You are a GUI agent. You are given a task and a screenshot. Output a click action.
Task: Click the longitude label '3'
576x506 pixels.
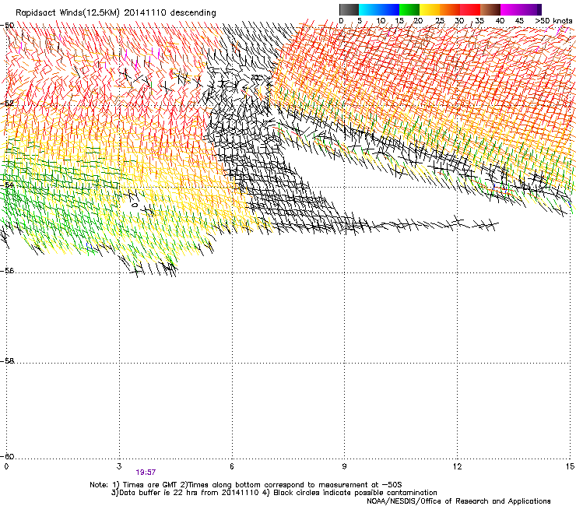[x=119, y=466]
